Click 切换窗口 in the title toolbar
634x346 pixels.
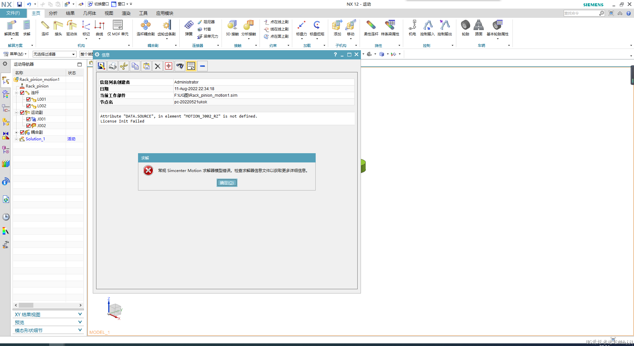click(98, 4)
